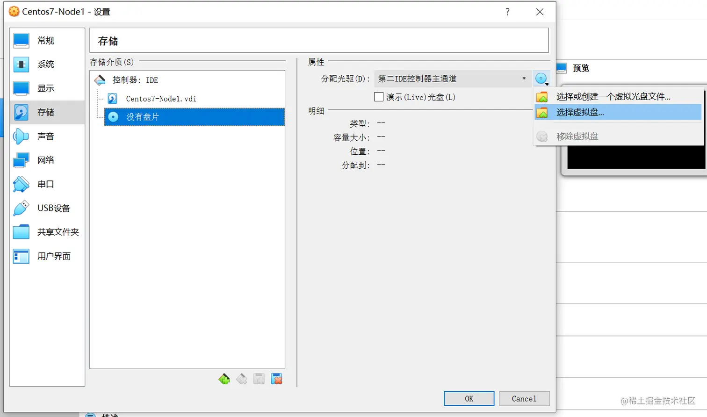Enable the 演示(Live)光盘 checkbox

coord(379,97)
